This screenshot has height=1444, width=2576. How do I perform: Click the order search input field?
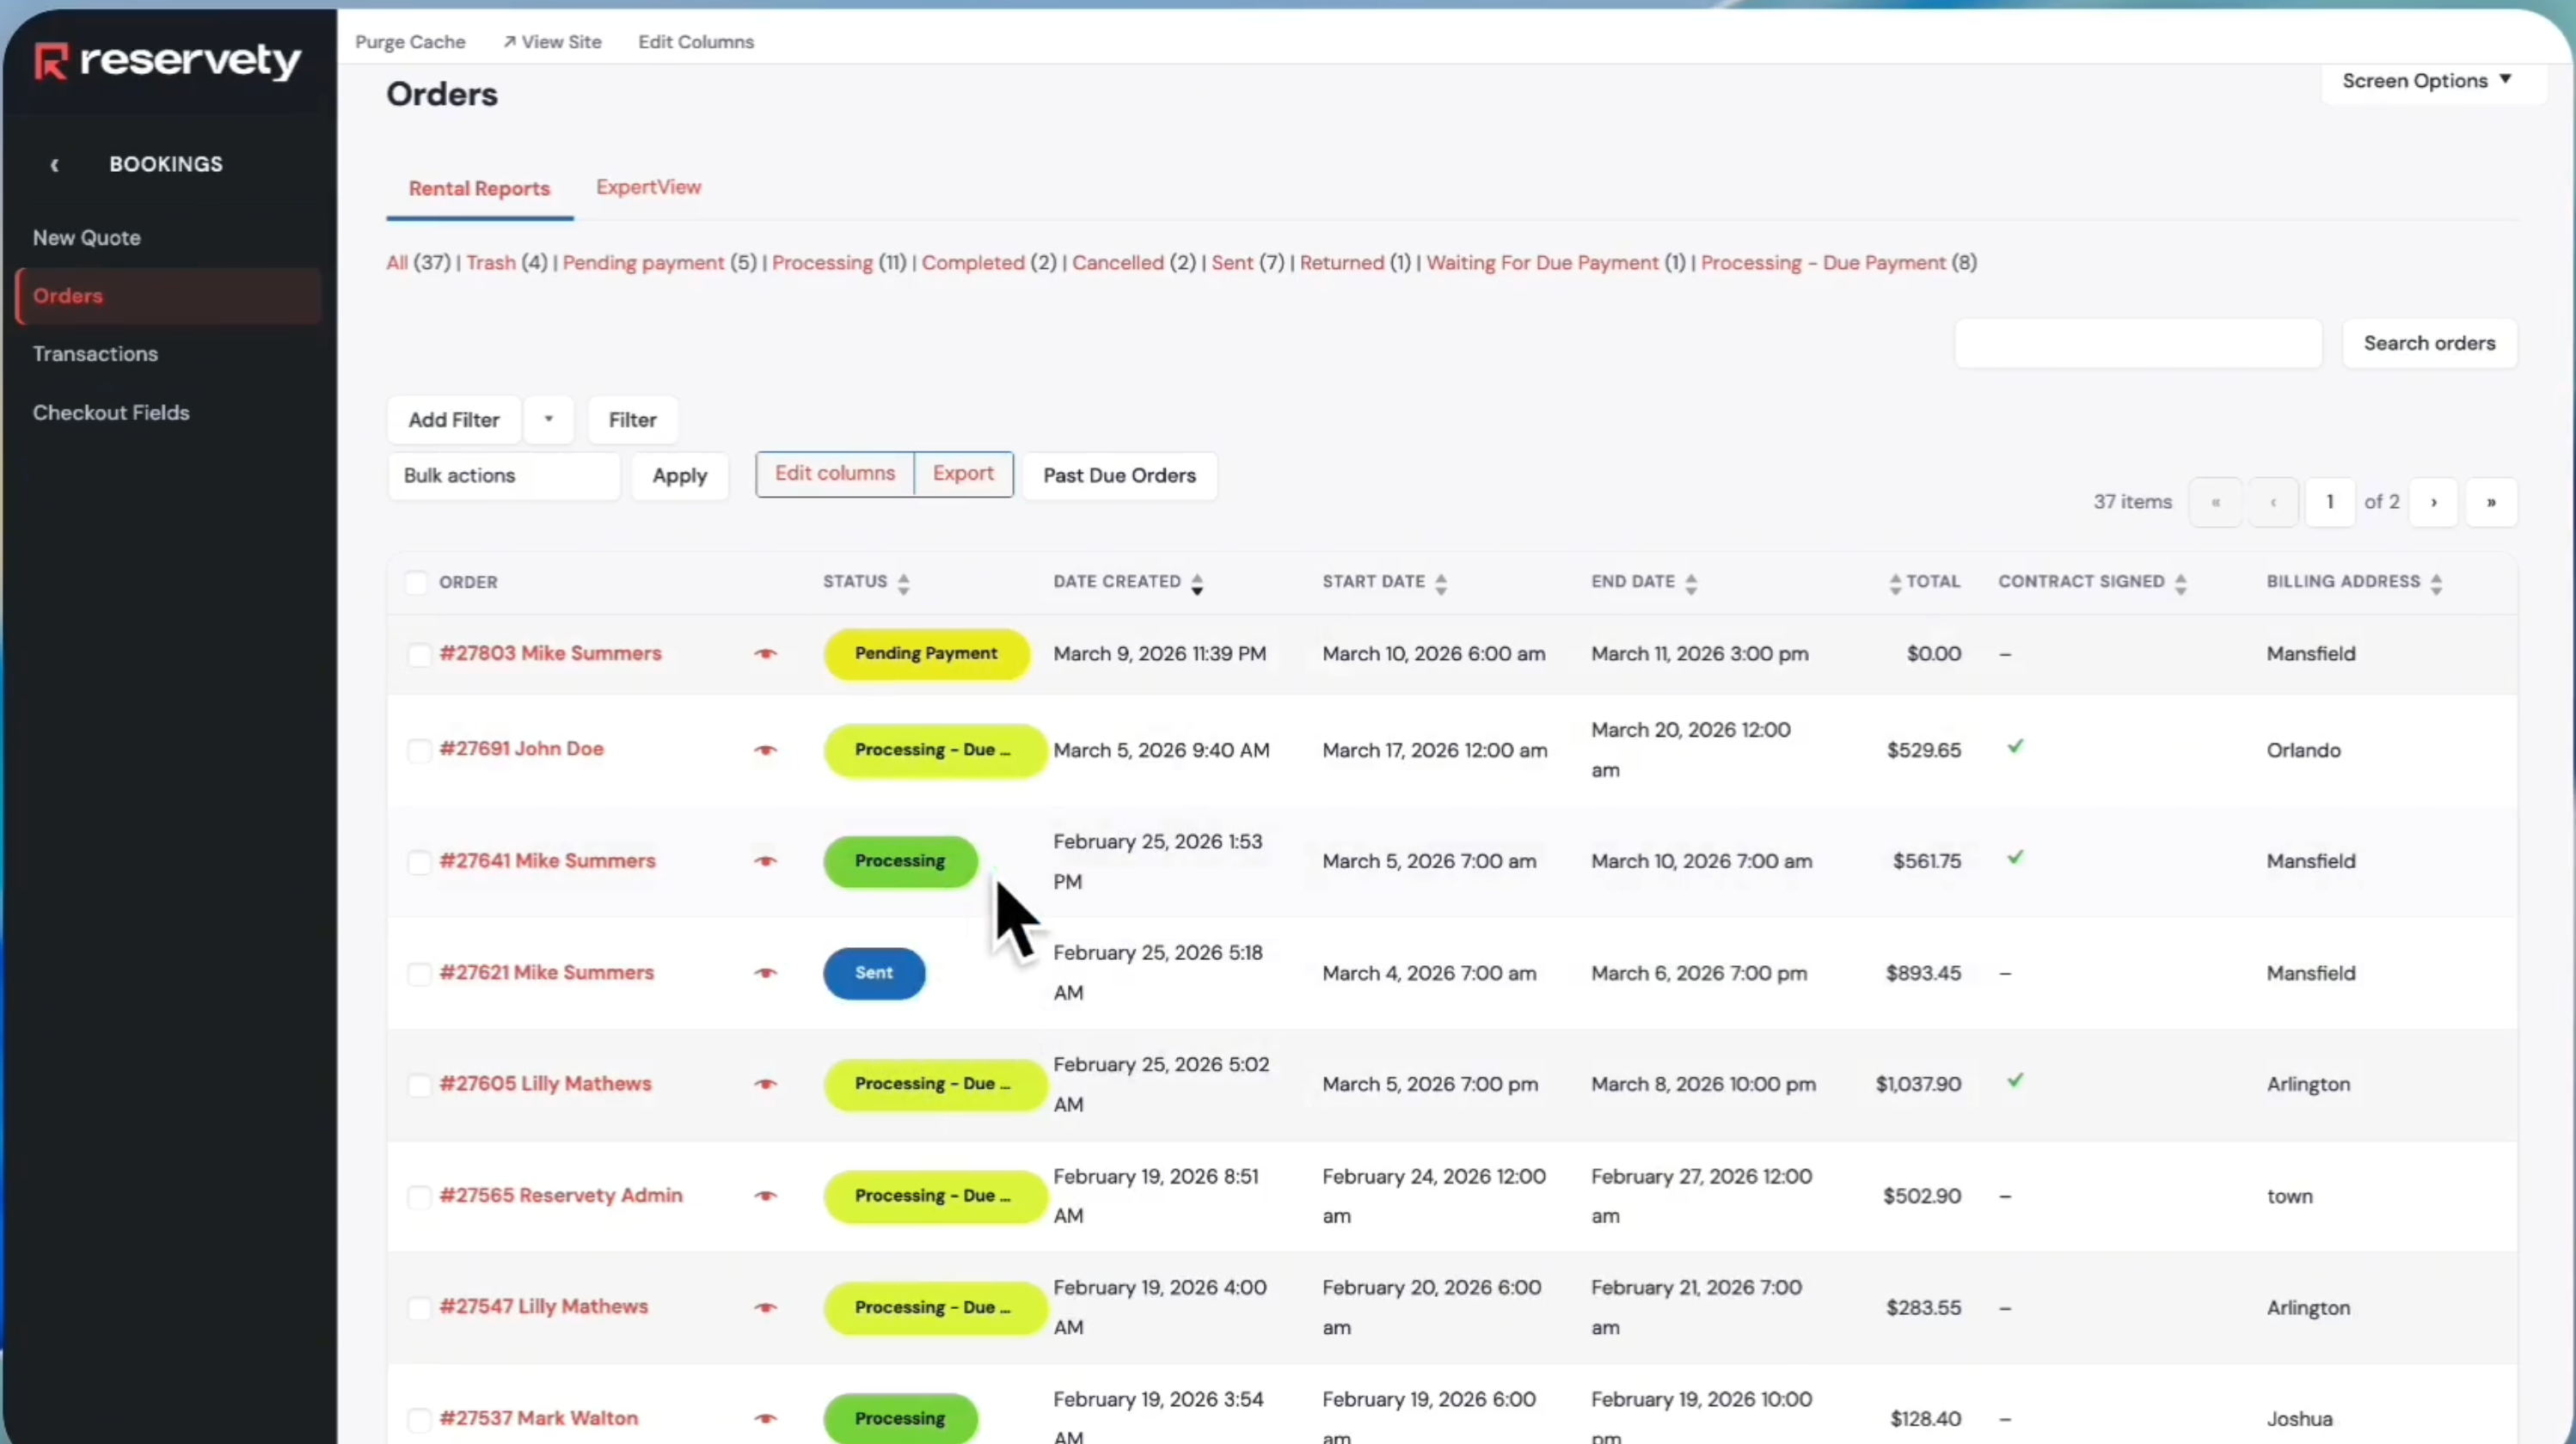point(2138,344)
